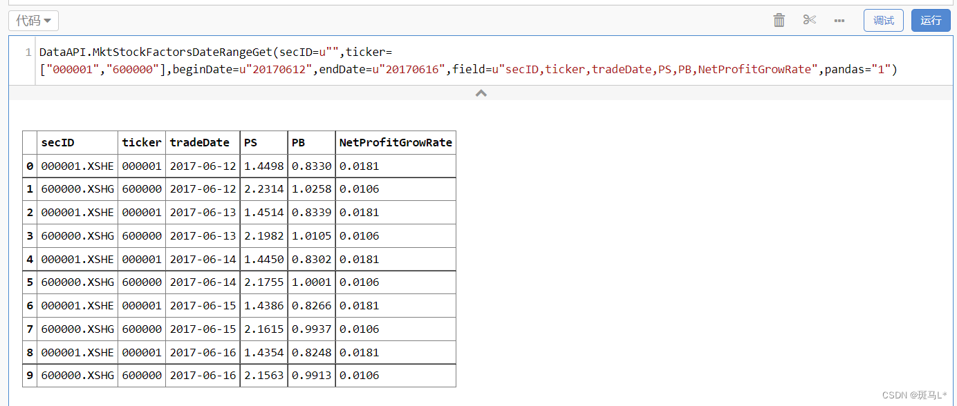Select the PS column header
957x406 pixels.
pos(264,143)
